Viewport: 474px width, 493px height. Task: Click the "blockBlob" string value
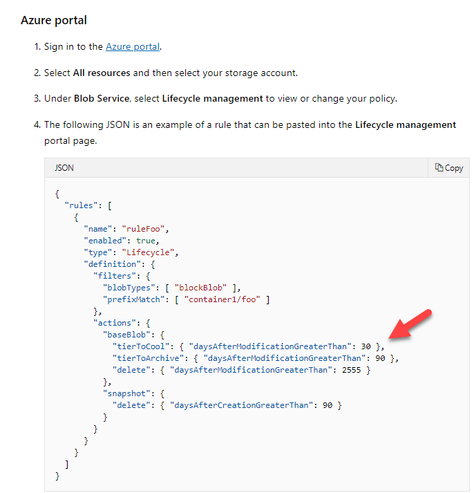pos(200,288)
